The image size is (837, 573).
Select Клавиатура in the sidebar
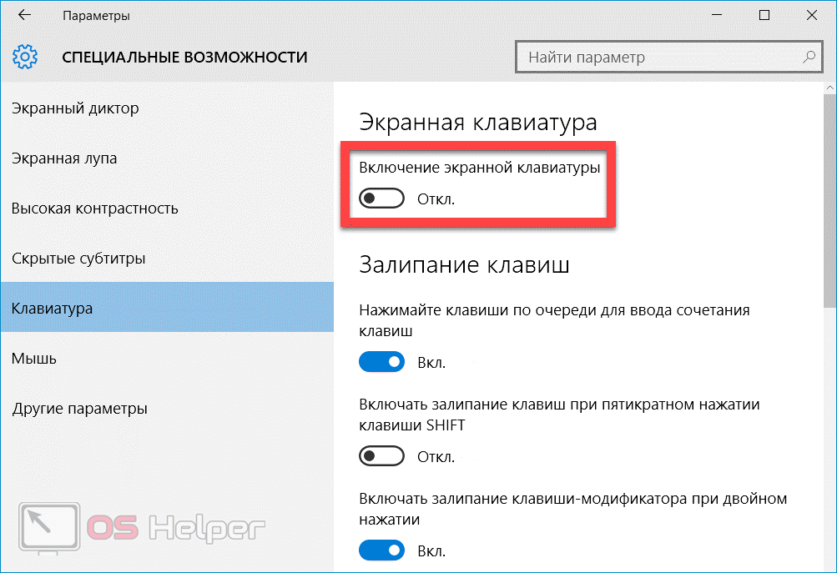pos(52,309)
